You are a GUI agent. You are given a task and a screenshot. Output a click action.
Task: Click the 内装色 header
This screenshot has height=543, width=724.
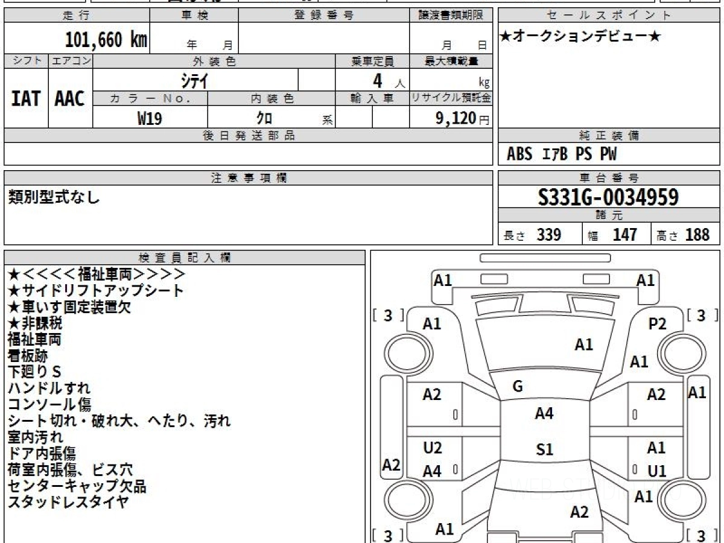coord(271,98)
